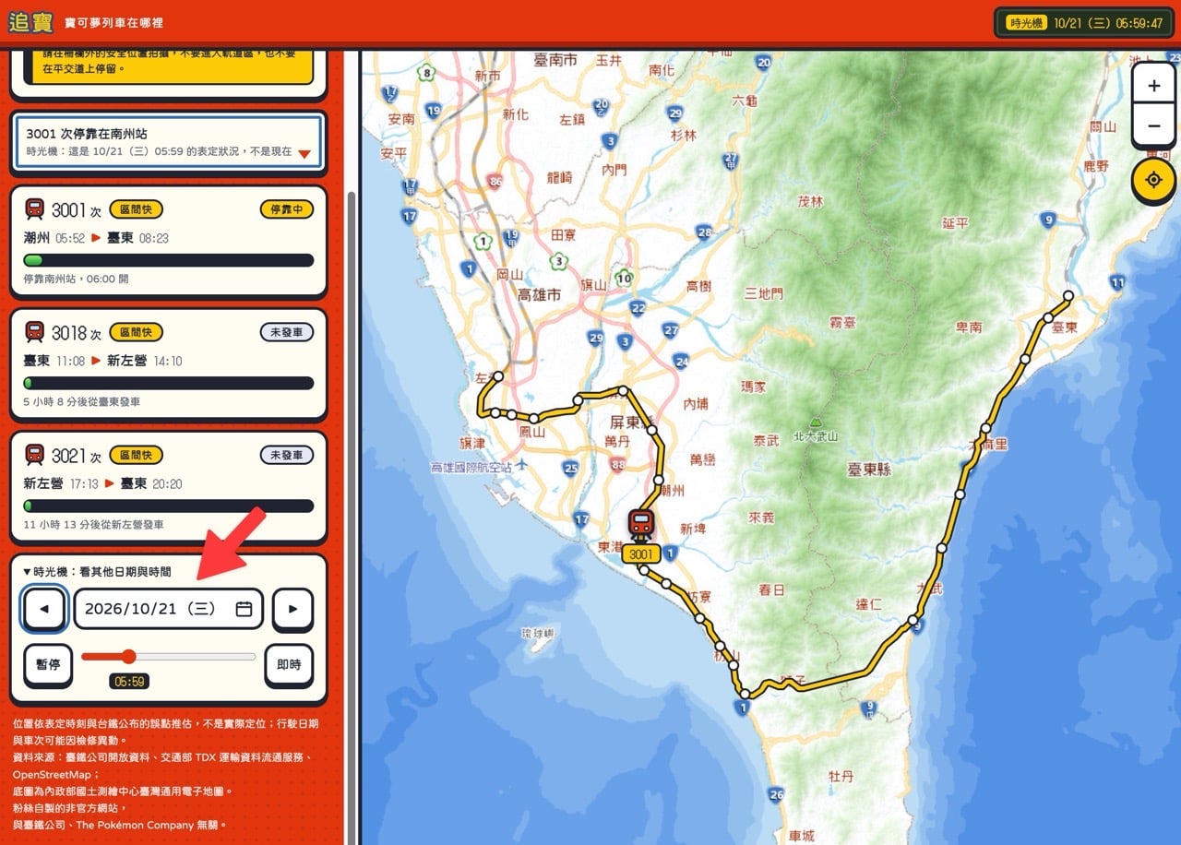Click the 臺東縣 label on the map
The width and height of the screenshot is (1181, 845).
tap(869, 470)
